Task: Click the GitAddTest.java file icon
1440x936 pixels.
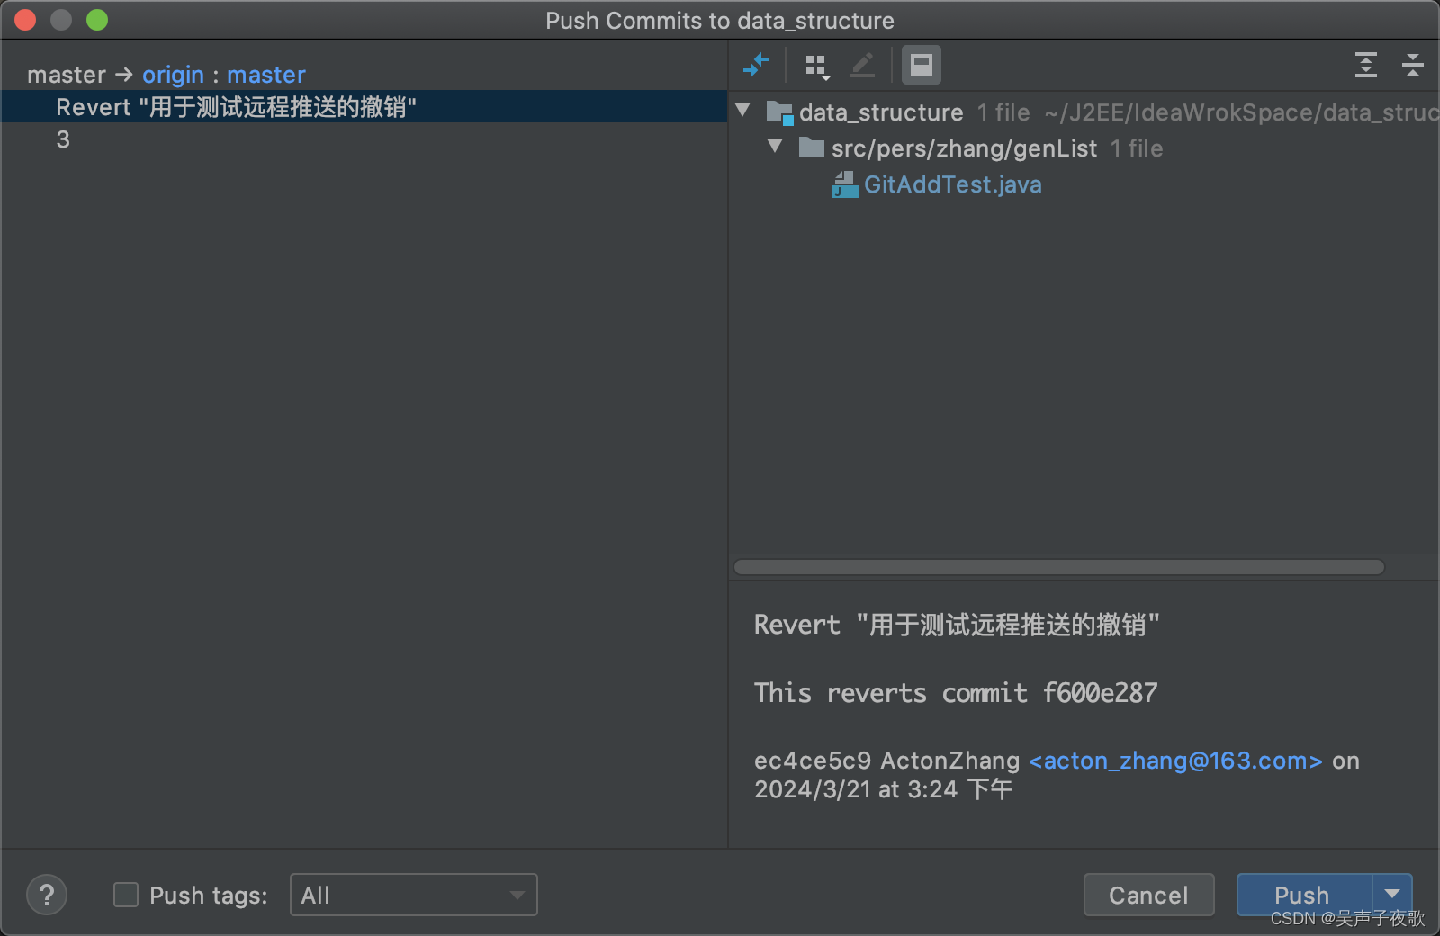Action: pos(844,184)
